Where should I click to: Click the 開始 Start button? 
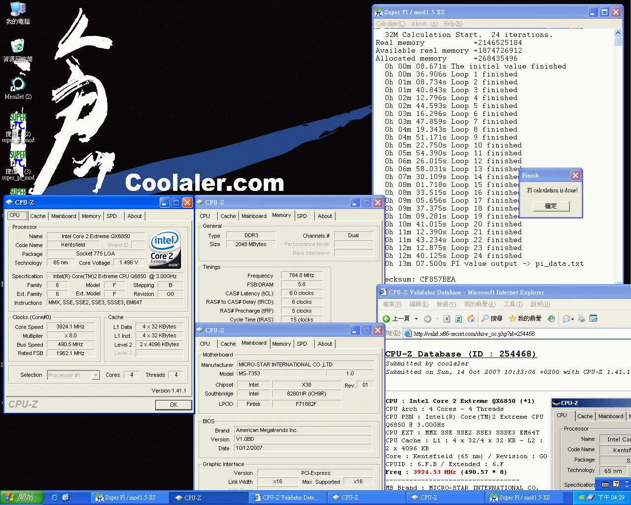pos(22,498)
